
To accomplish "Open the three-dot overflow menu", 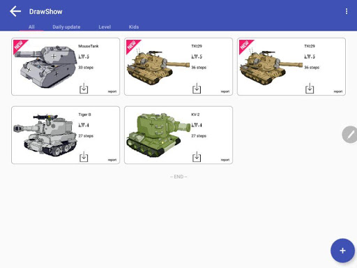I will [x=347, y=11].
